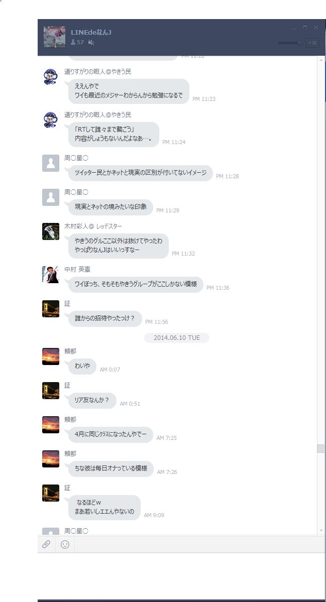This screenshot has height=602, width=326.
Task: Open the LINEdeなんJ group profile picture
Action: click(54, 37)
